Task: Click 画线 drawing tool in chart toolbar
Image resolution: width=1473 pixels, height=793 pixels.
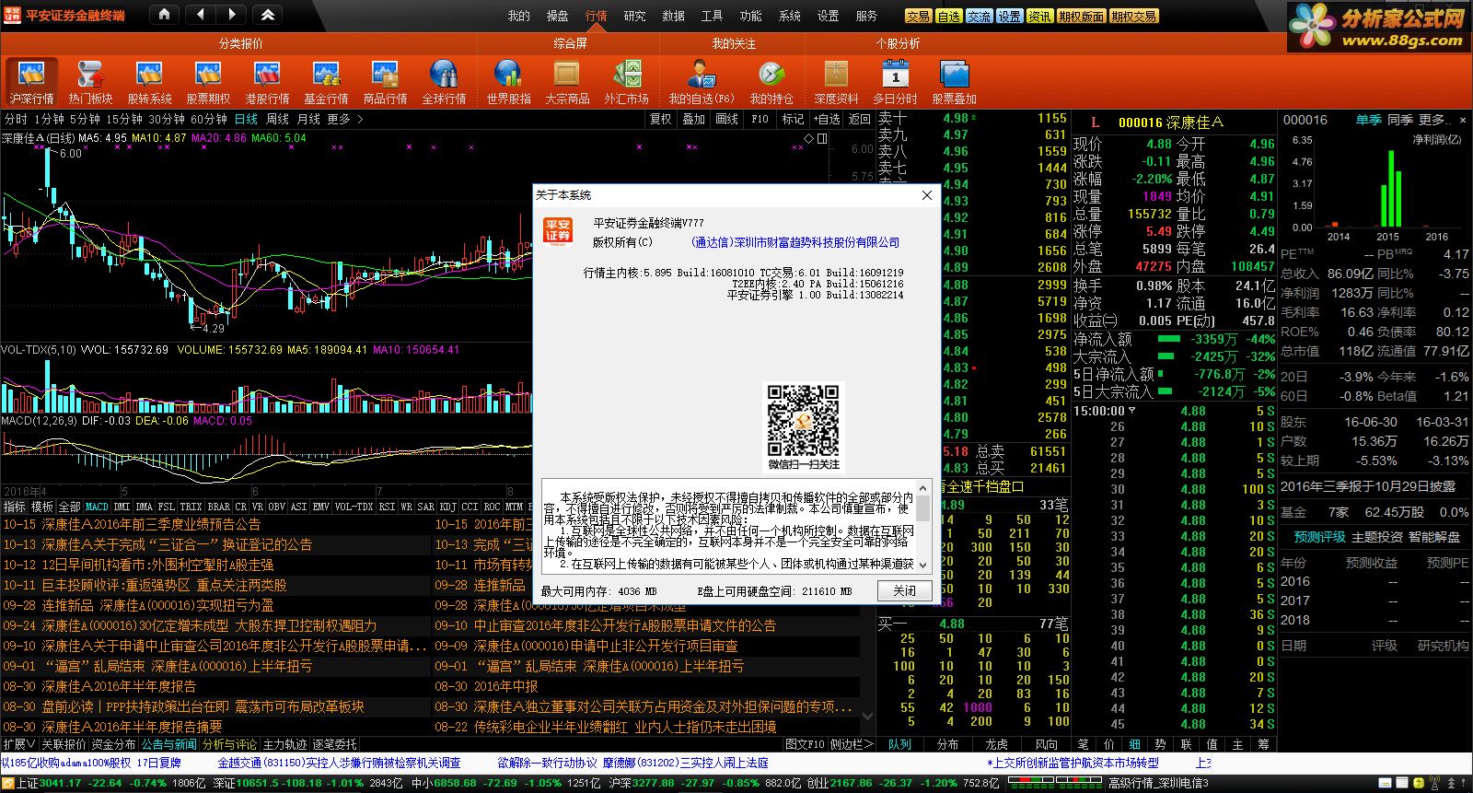Action: [x=727, y=119]
